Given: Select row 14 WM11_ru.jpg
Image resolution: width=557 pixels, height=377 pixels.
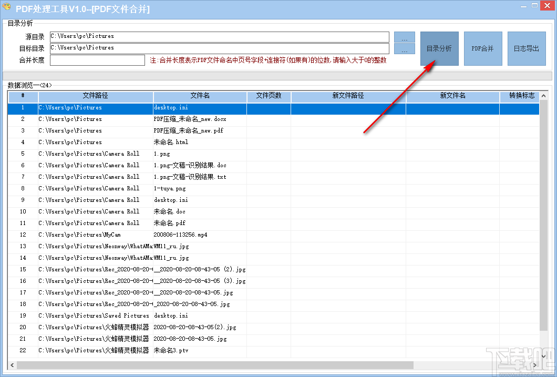Looking at the screenshot, I should click(x=274, y=258).
